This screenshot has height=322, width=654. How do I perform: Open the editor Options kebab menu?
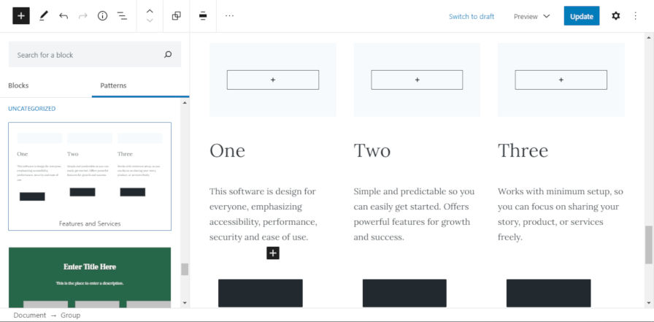click(x=636, y=16)
